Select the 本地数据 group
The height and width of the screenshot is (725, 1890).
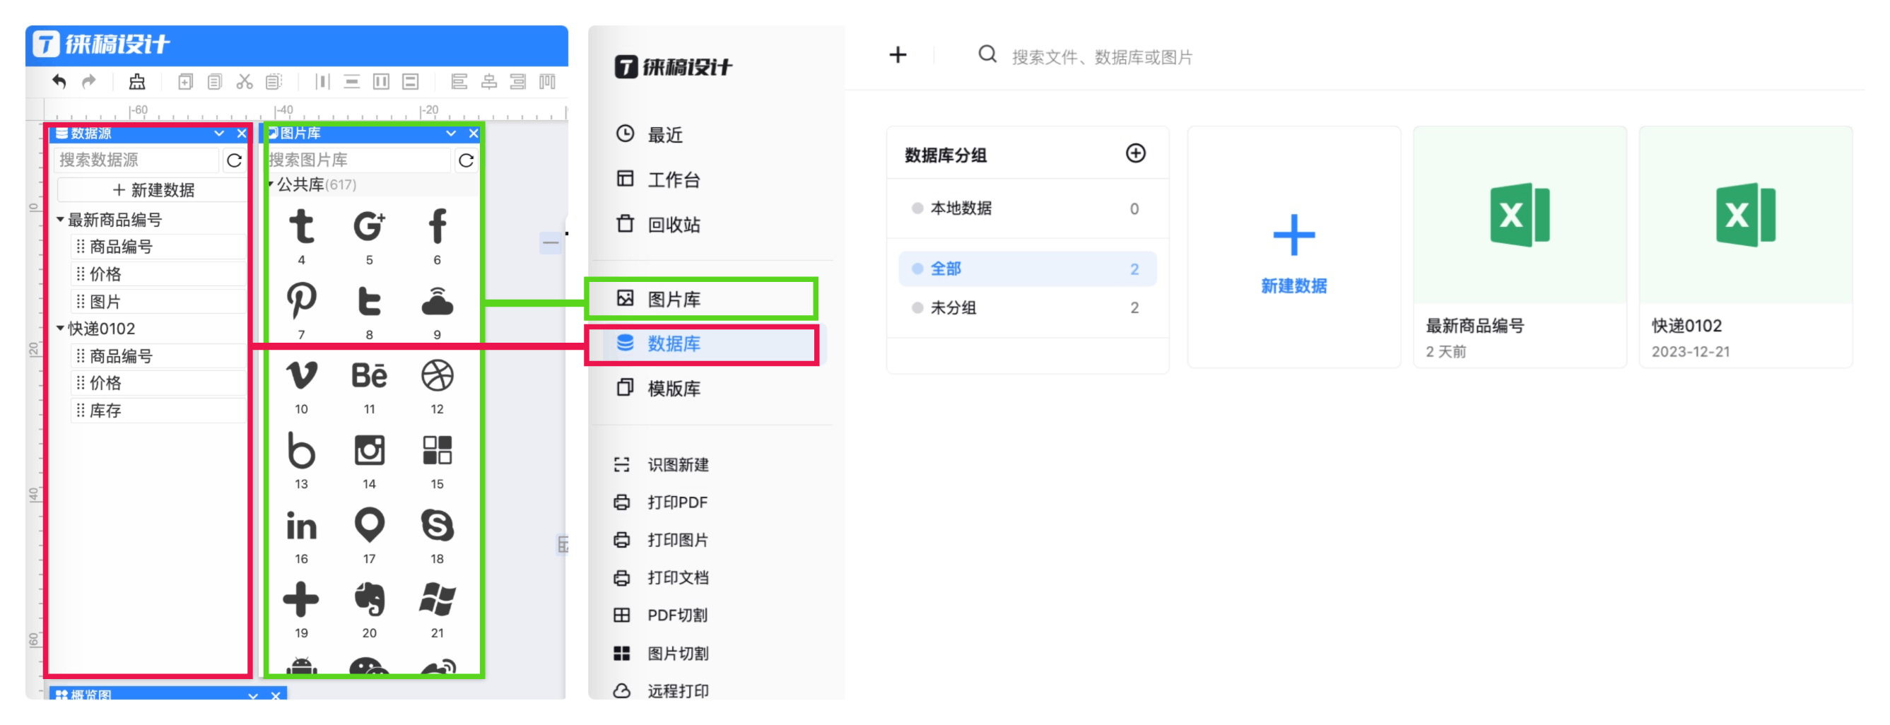pos(1026,208)
